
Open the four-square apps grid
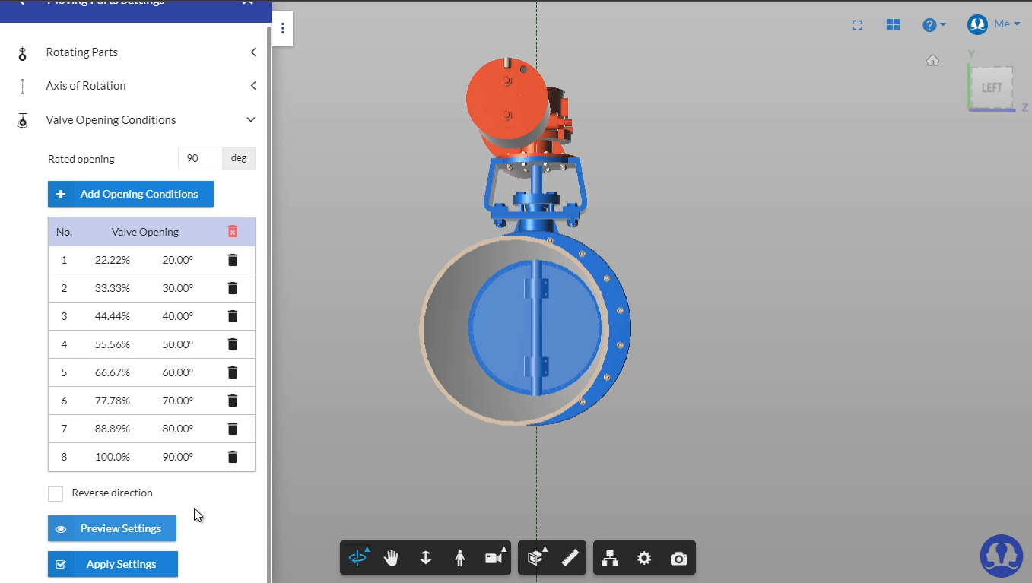pos(894,25)
